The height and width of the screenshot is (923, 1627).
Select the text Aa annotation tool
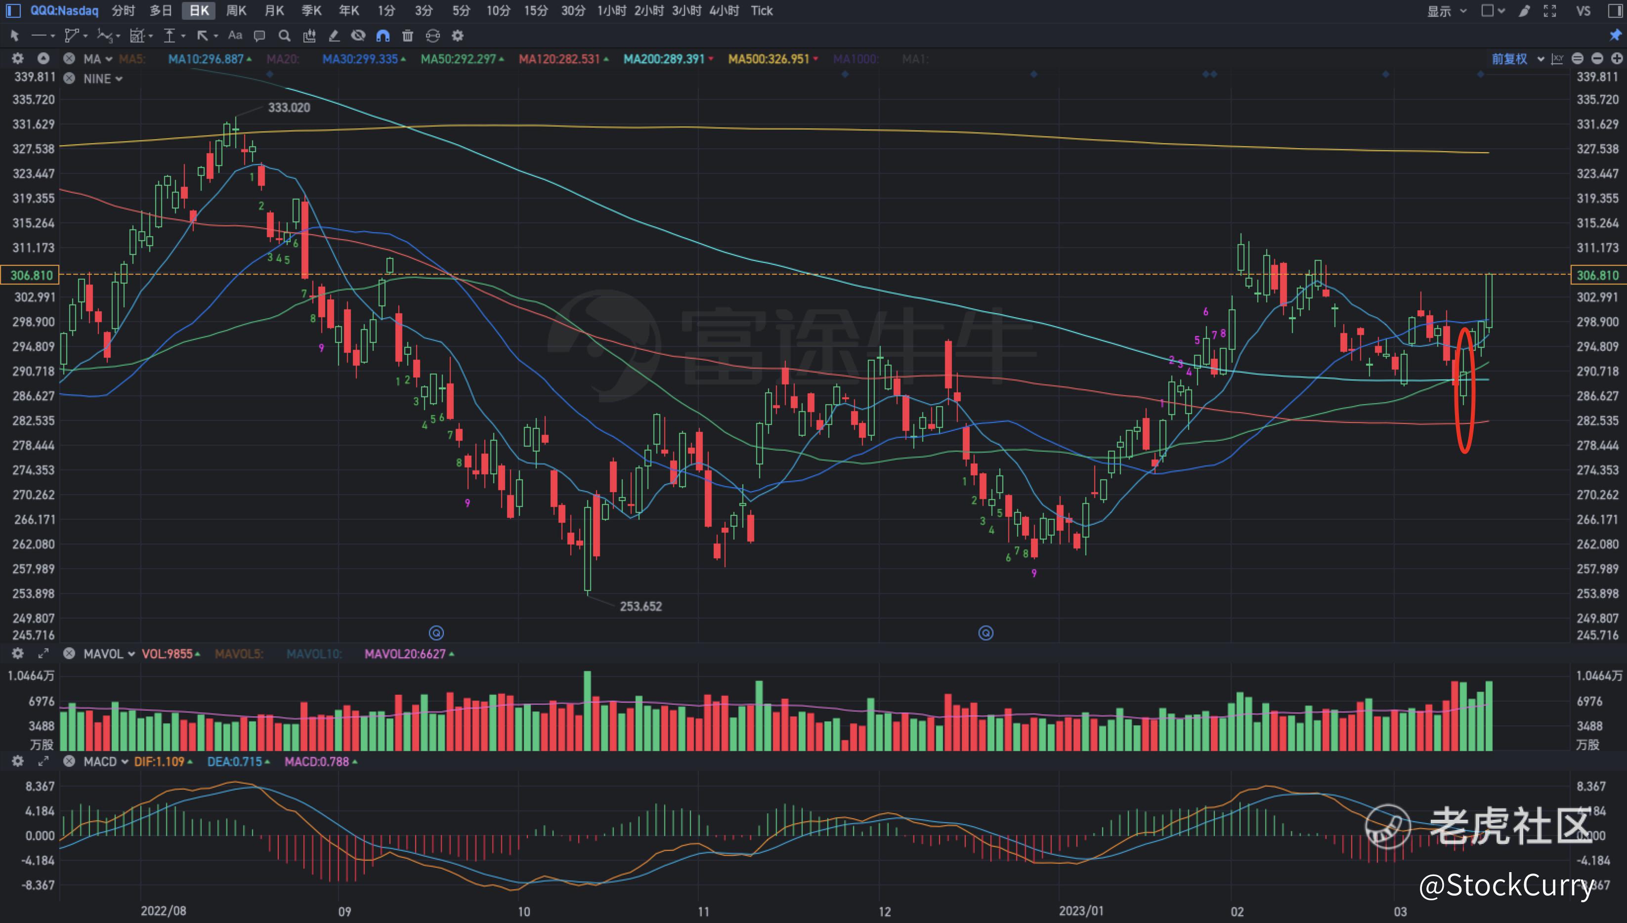click(235, 36)
